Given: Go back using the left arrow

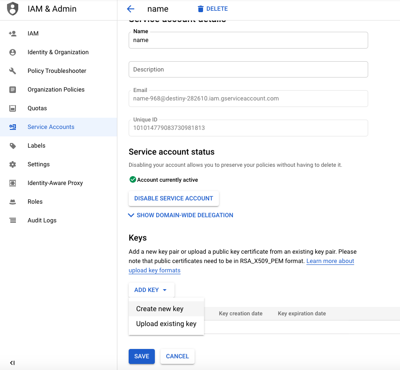Looking at the screenshot, I should (131, 9).
